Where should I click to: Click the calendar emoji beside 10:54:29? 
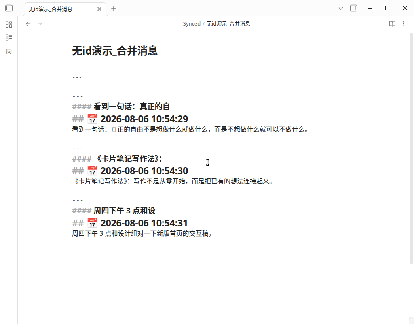92,119
